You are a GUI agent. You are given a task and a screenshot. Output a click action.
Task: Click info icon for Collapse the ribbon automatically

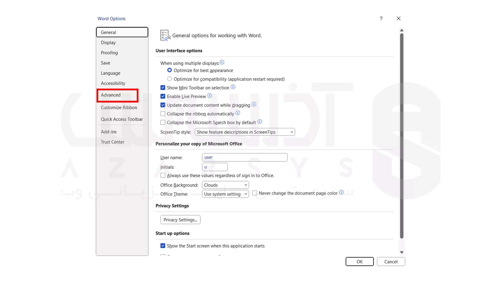[238, 113]
